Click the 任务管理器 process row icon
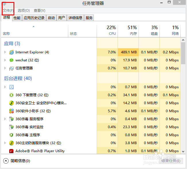Screen dimensions: 187x169 pos(11,68)
